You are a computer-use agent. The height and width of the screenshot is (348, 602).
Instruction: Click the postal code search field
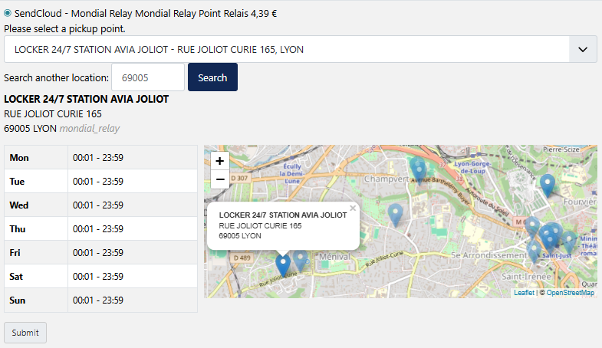click(x=148, y=77)
